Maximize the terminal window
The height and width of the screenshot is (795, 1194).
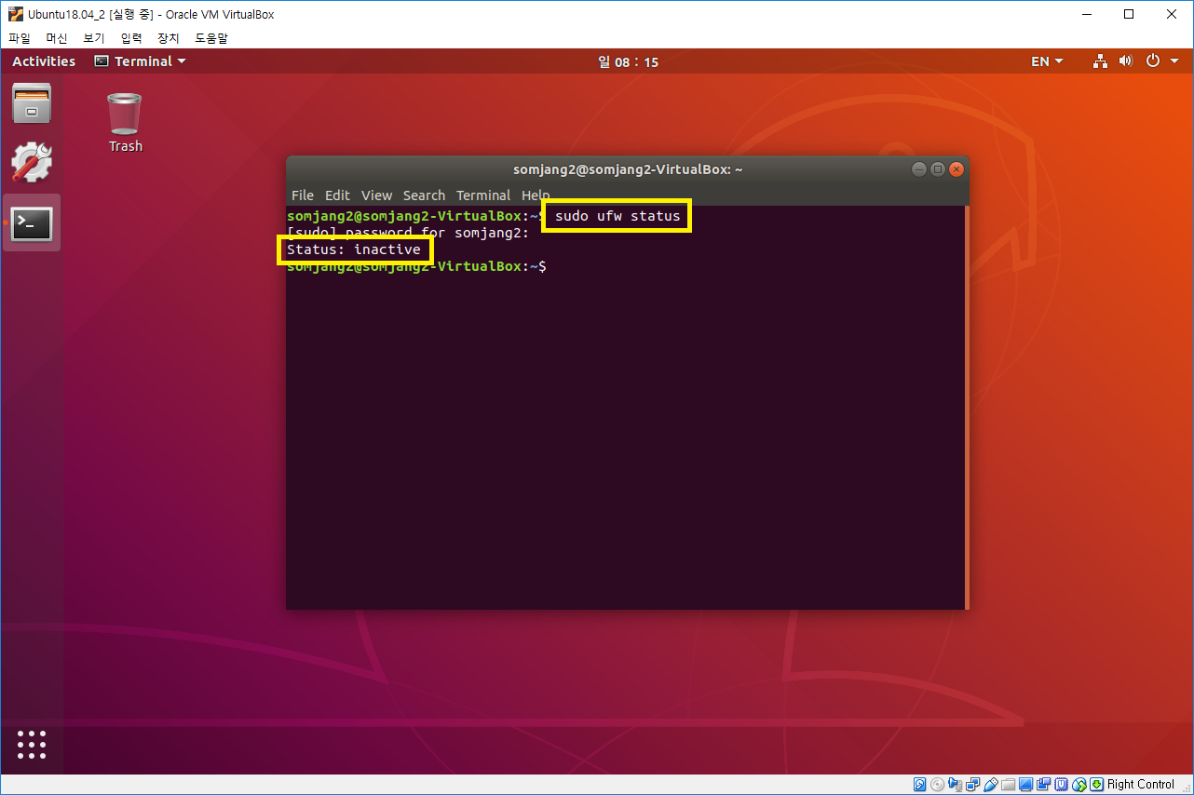tap(938, 169)
